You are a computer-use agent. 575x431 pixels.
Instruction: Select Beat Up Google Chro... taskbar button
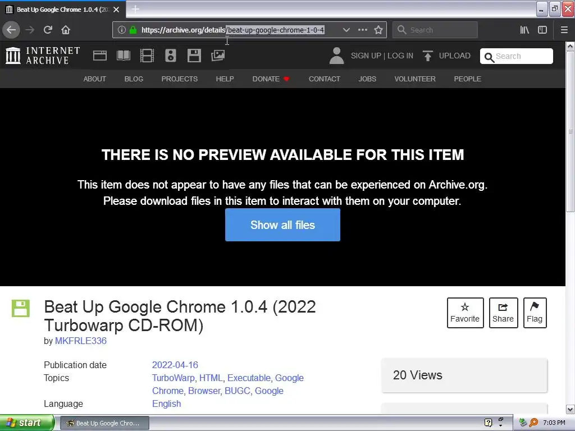[104, 423]
